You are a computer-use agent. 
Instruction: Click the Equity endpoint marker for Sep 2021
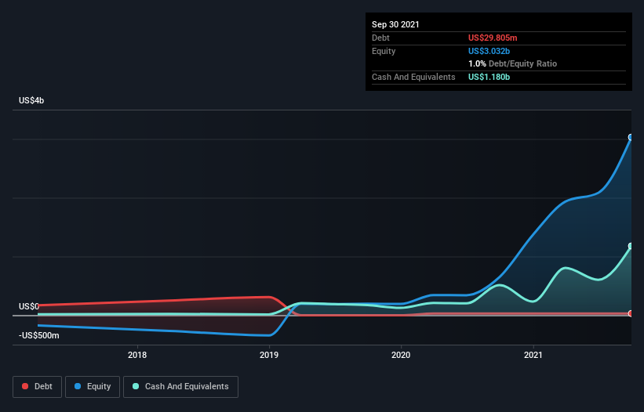(631, 137)
